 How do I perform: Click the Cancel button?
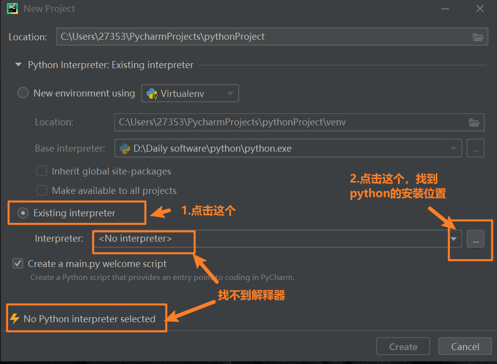tap(465, 347)
